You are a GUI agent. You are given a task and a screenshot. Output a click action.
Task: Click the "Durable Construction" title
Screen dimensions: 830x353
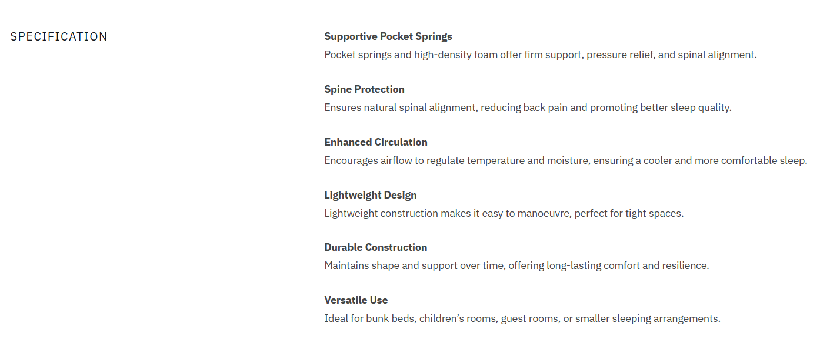(x=376, y=247)
